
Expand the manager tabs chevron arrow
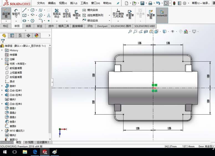click(x=49, y=36)
